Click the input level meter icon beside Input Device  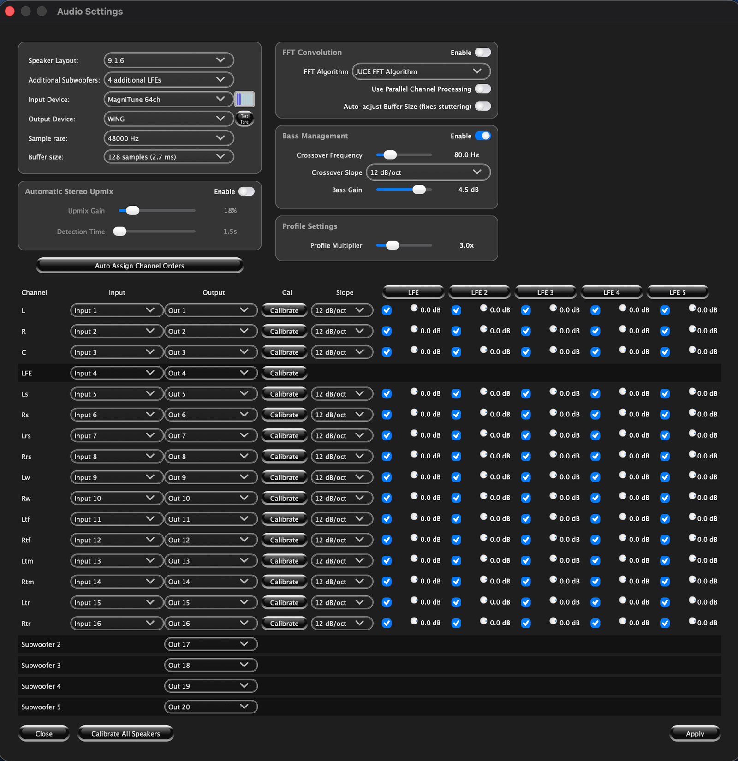(x=244, y=99)
